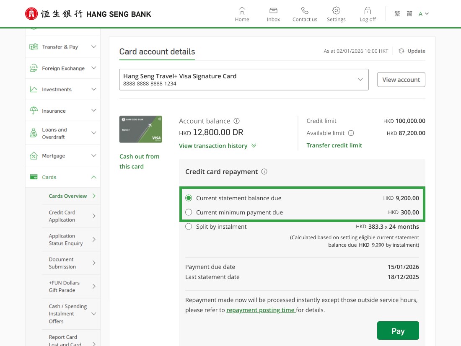The height and width of the screenshot is (346, 461).
Task: Click the Contact us phone icon
Action: (x=305, y=11)
